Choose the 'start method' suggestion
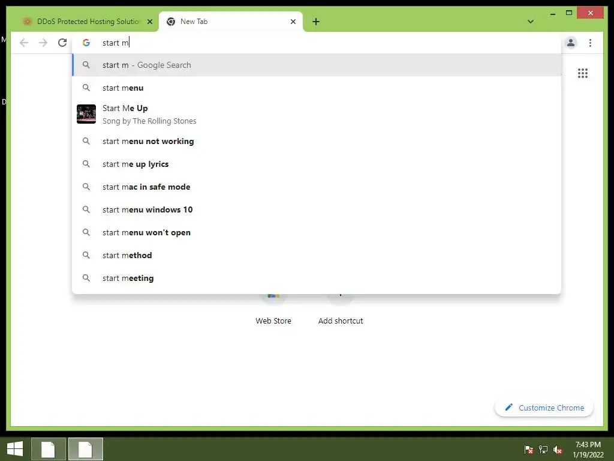 (317, 255)
